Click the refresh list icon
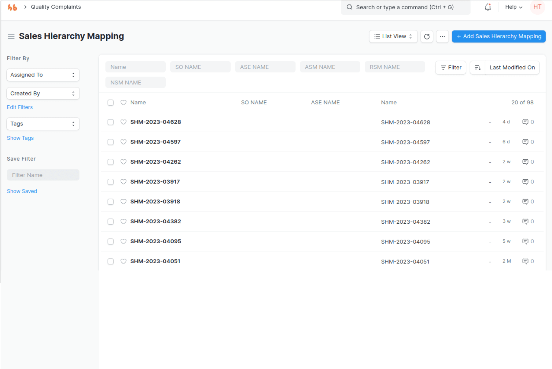The image size is (552, 369). point(427,36)
